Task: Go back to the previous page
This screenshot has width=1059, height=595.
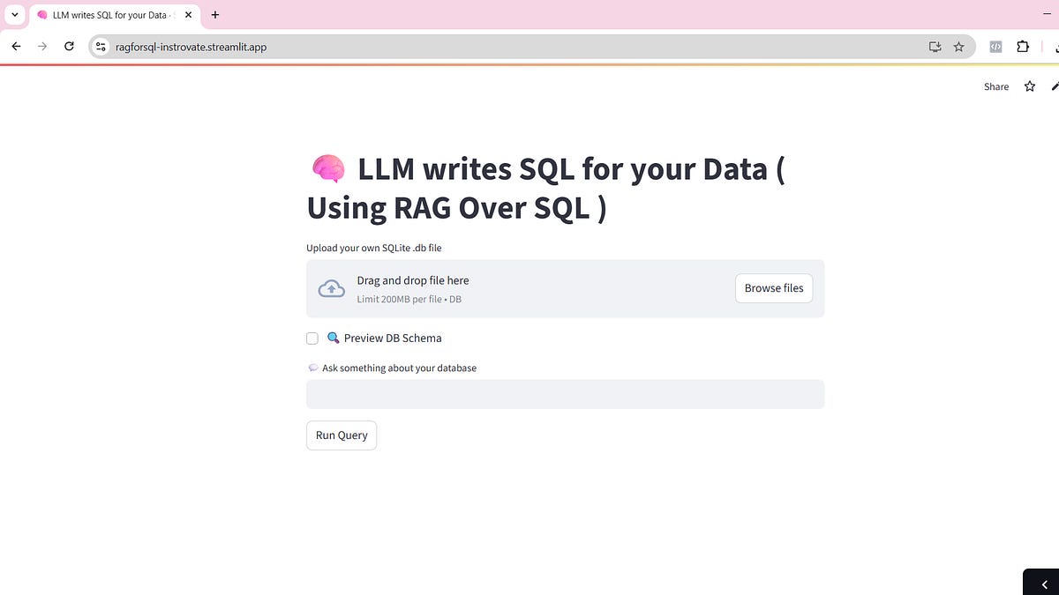Action: click(16, 47)
